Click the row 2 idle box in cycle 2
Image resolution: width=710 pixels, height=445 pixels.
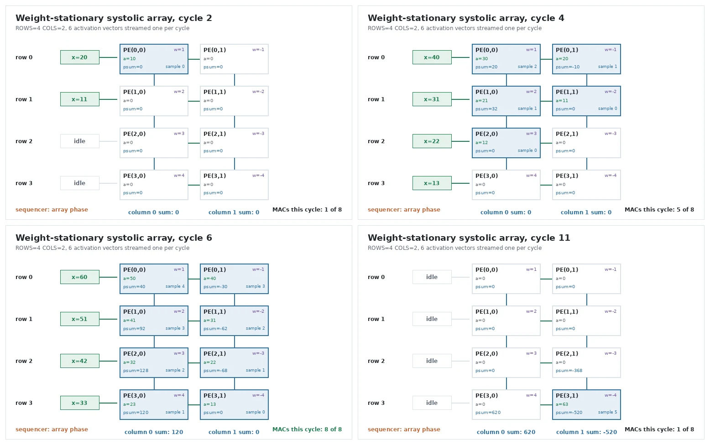pyautogui.click(x=80, y=141)
